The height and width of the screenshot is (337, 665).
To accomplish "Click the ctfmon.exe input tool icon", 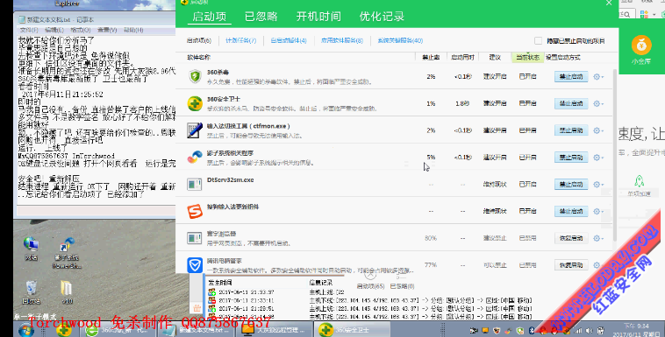I will (x=195, y=130).
